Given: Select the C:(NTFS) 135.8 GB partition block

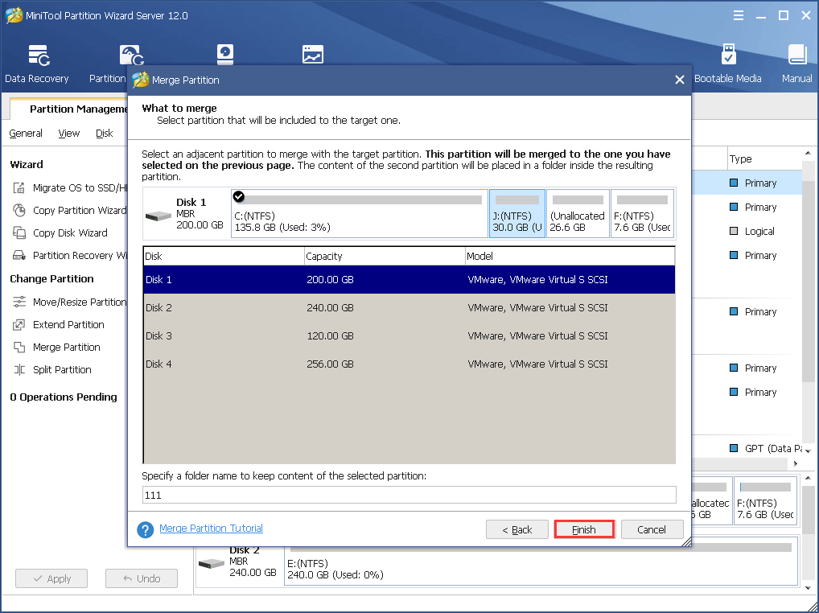Looking at the screenshot, I should [x=360, y=213].
